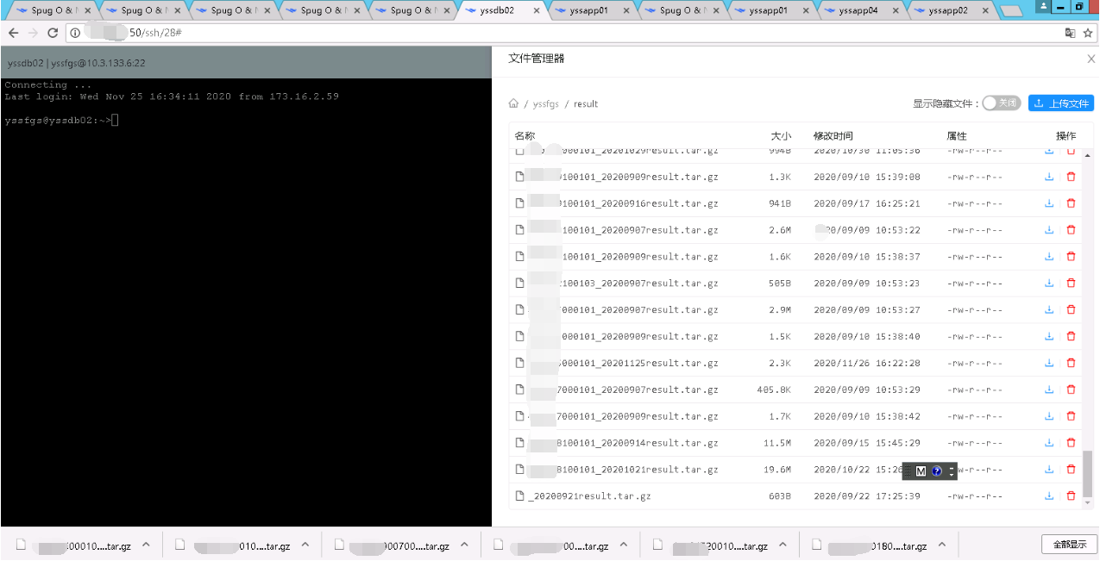Delete the 1.5K file modified 15:38:40
Viewport: 1100px width, 561px height.
(x=1071, y=336)
